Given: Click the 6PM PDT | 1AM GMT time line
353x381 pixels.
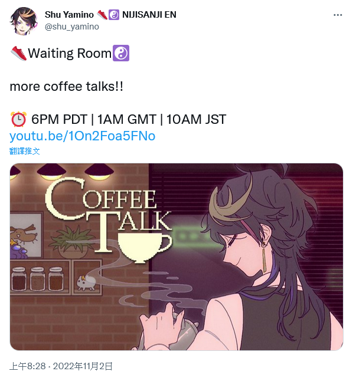Looking at the screenshot, I should [x=129, y=119].
